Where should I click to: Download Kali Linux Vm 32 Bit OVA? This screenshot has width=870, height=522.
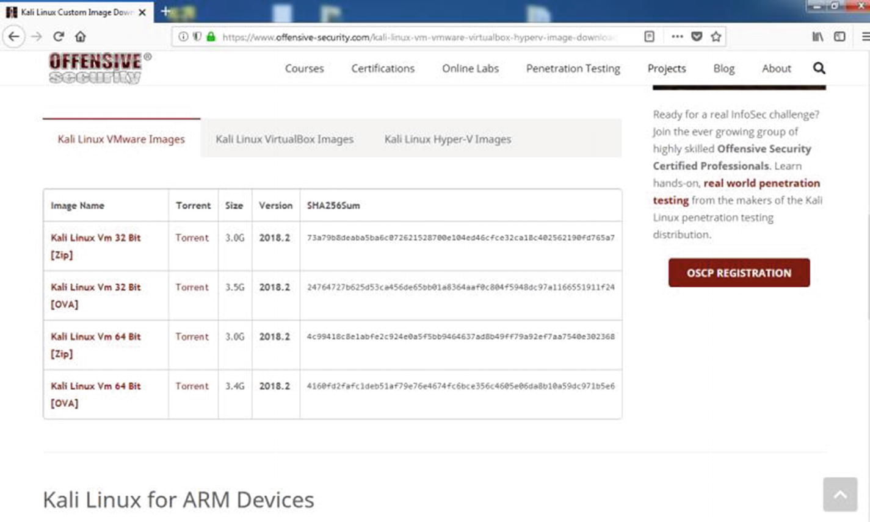[96, 296]
